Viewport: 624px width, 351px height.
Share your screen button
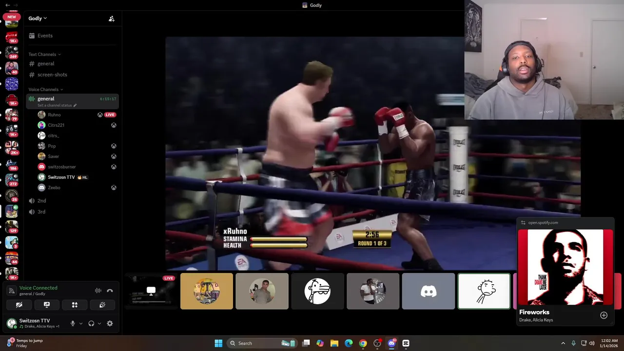[47, 305]
